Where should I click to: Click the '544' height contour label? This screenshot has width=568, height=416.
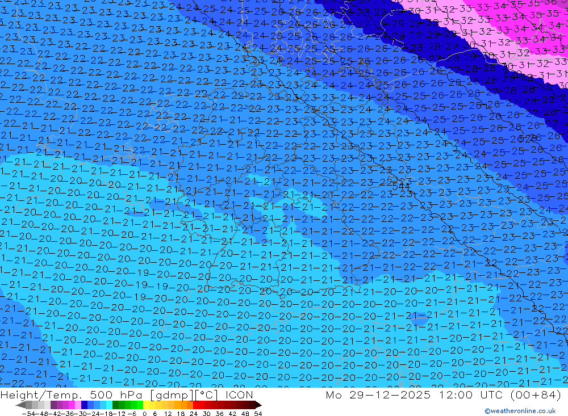(x=402, y=187)
